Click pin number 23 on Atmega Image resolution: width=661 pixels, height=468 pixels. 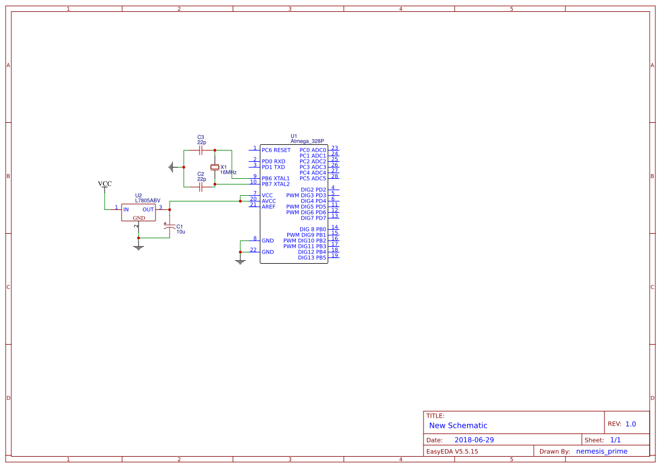[x=335, y=148]
